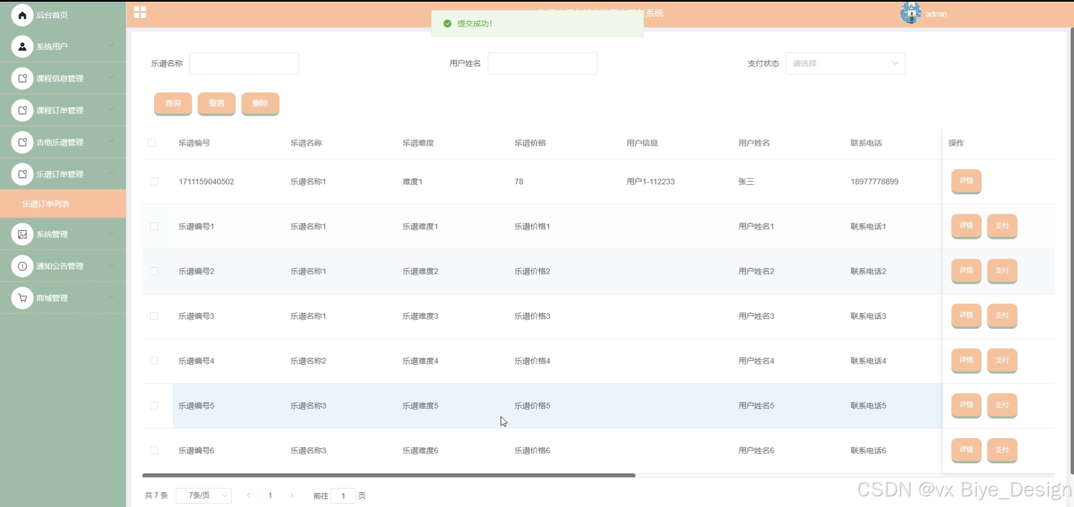
Task: Expand the 系统管理 menu chevron
Action: coord(111,233)
